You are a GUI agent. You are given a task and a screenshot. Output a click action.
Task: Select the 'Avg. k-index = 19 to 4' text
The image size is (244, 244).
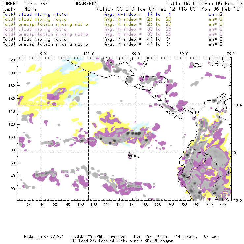138,14
